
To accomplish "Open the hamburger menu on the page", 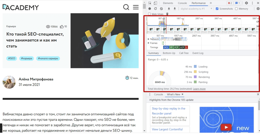I will click(x=135, y=7).
